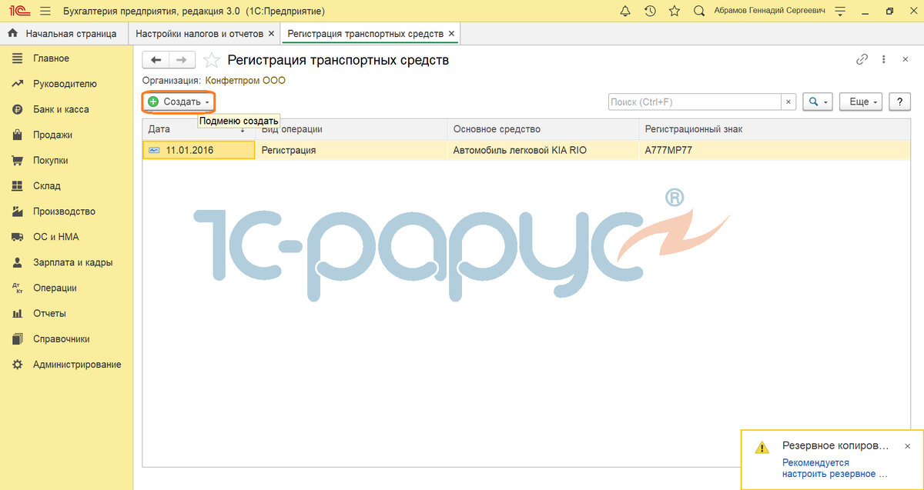The height and width of the screenshot is (490, 924).
Task: Click Основное средство column header
Action: tap(543, 129)
